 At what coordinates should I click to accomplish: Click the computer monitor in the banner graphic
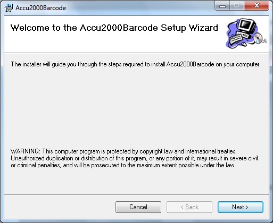(x=247, y=27)
